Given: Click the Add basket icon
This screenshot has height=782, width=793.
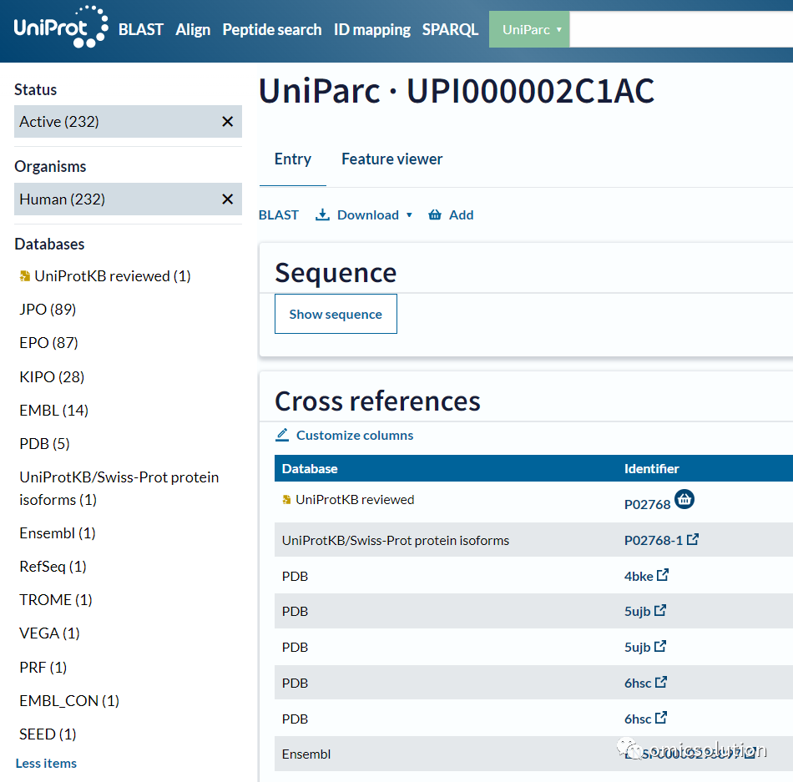Looking at the screenshot, I should [435, 214].
